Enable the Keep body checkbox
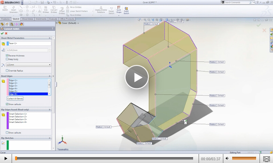 pos(7,59)
